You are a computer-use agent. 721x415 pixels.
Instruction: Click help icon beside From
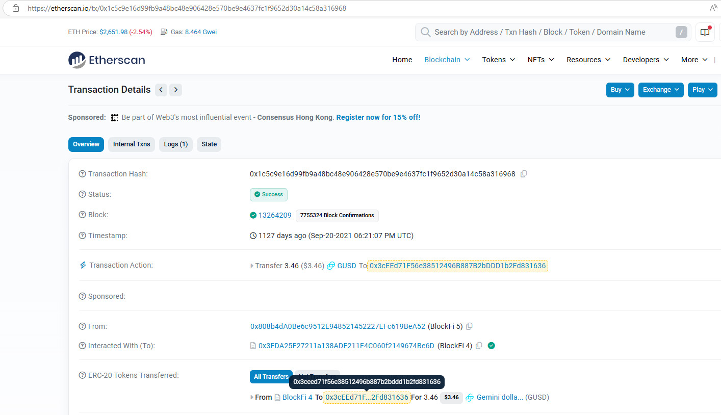(82, 326)
